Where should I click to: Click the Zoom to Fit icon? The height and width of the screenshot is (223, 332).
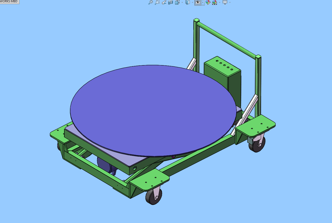[x=151, y=3]
